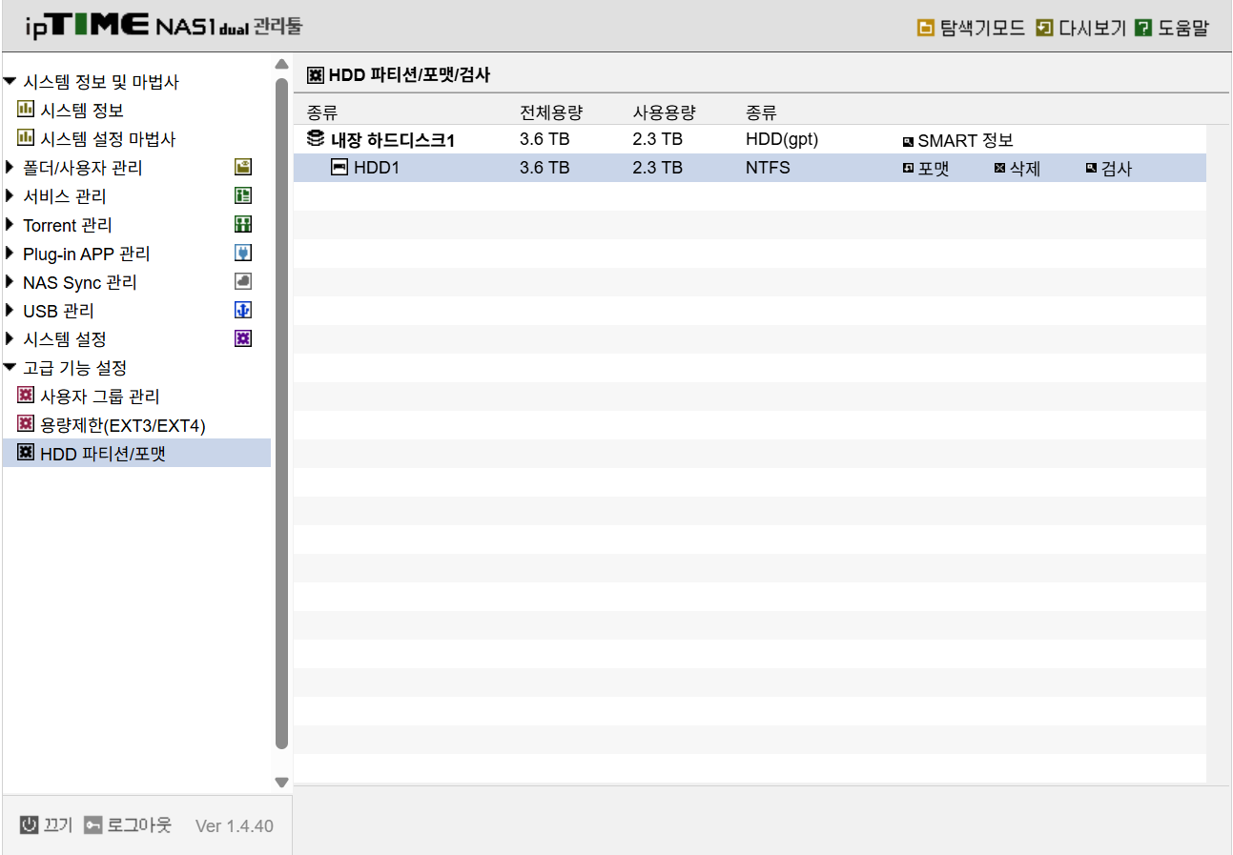This screenshot has height=855, width=1233.
Task: Expand the 폴더/사용자 관리 tree arrow
Action: point(10,168)
